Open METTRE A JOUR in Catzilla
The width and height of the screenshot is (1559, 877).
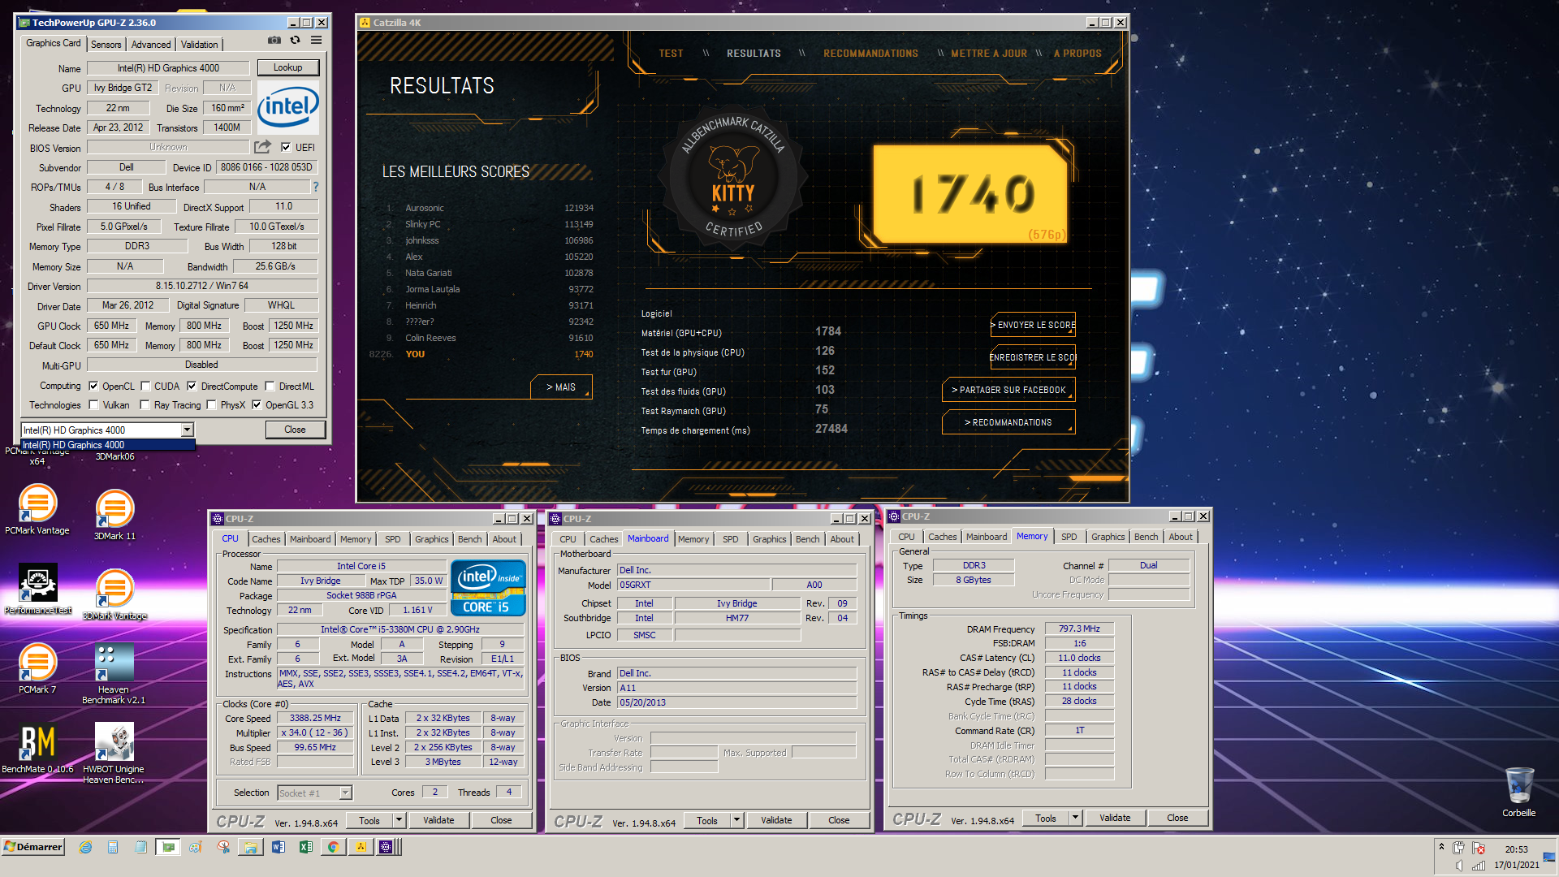pyautogui.click(x=989, y=54)
